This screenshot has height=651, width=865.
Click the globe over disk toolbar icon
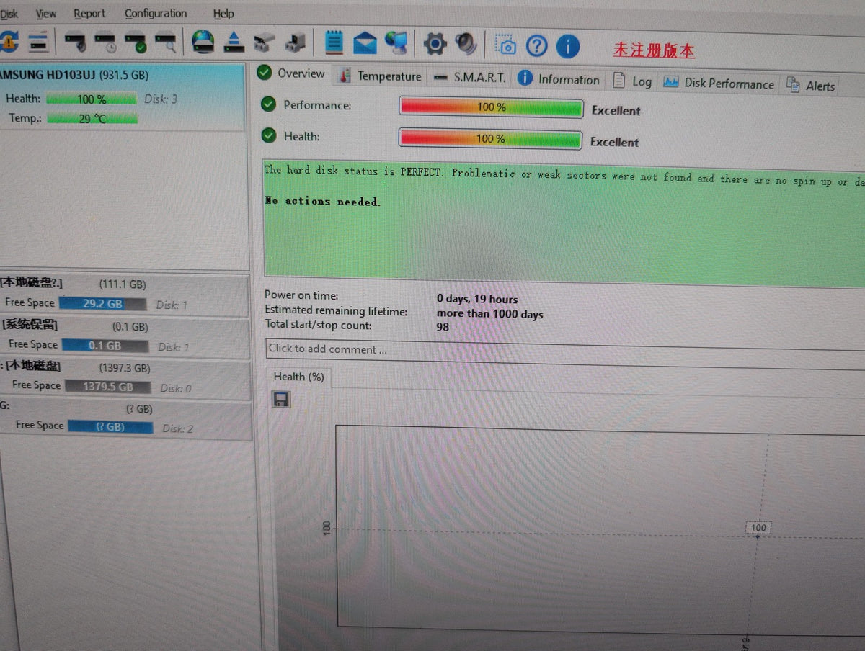[x=203, y=42]
